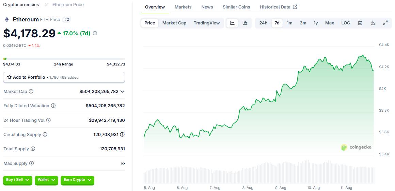This screenshot has width=395, height=191.
Task: Open the Max Supply info icon
Action: [31, 164]
